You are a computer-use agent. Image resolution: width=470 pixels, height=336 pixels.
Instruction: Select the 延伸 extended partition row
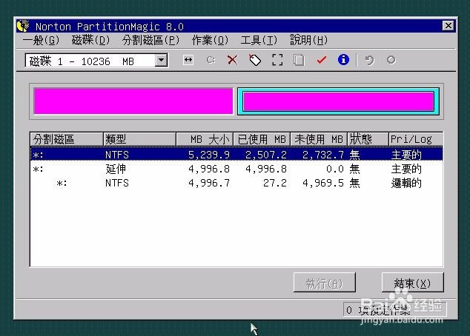236,169
